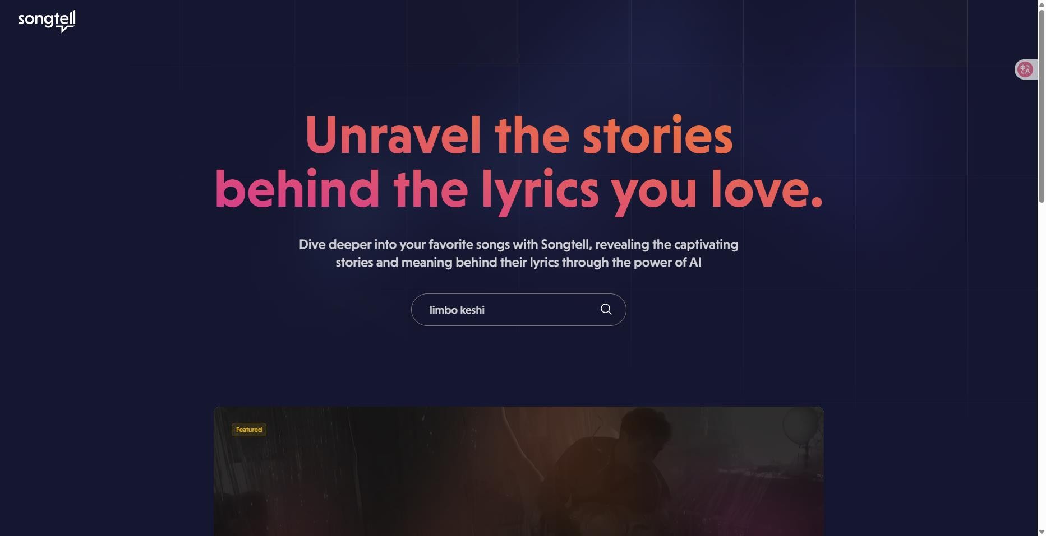
Task: Click the 'Unravel the stories' headline
Action: click(519, 135)
